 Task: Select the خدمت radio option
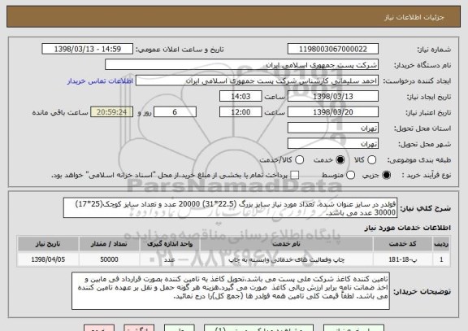pyautogui.click(x=340, y=160)
